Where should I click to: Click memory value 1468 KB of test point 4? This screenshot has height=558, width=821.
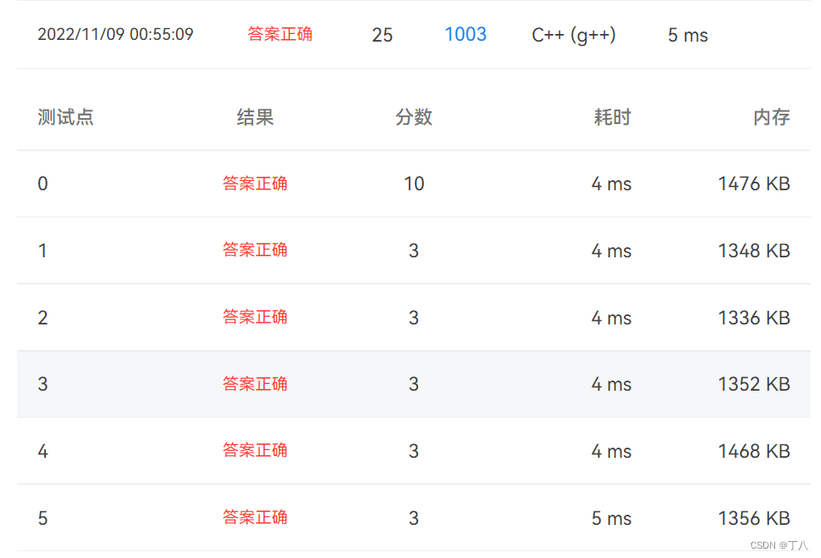coord(753,451)
